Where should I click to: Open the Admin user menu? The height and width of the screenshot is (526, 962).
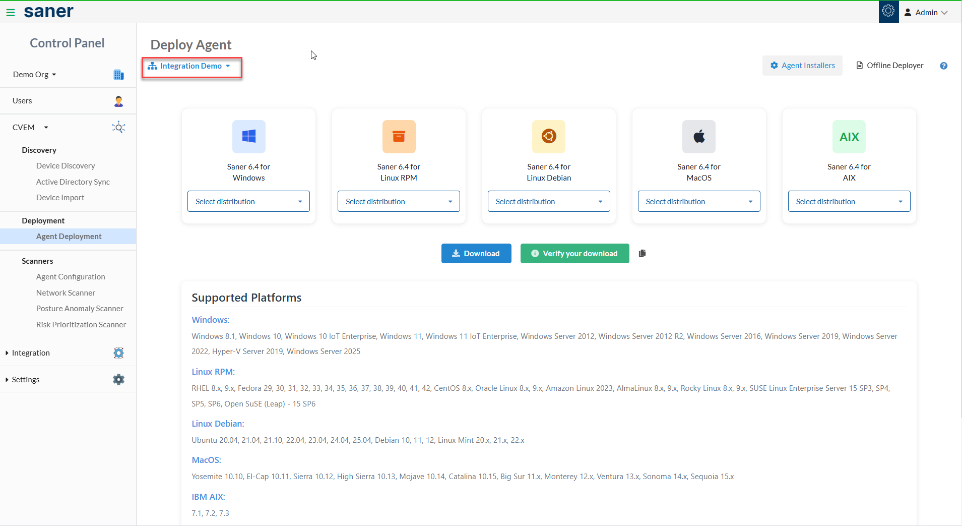(926, 13)
